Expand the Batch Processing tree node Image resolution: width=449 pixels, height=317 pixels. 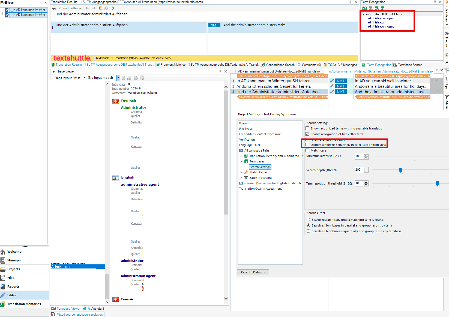tap(241, 178)
